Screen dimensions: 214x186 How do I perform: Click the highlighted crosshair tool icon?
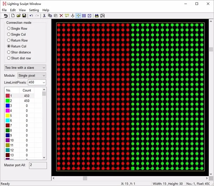[78, 16]
